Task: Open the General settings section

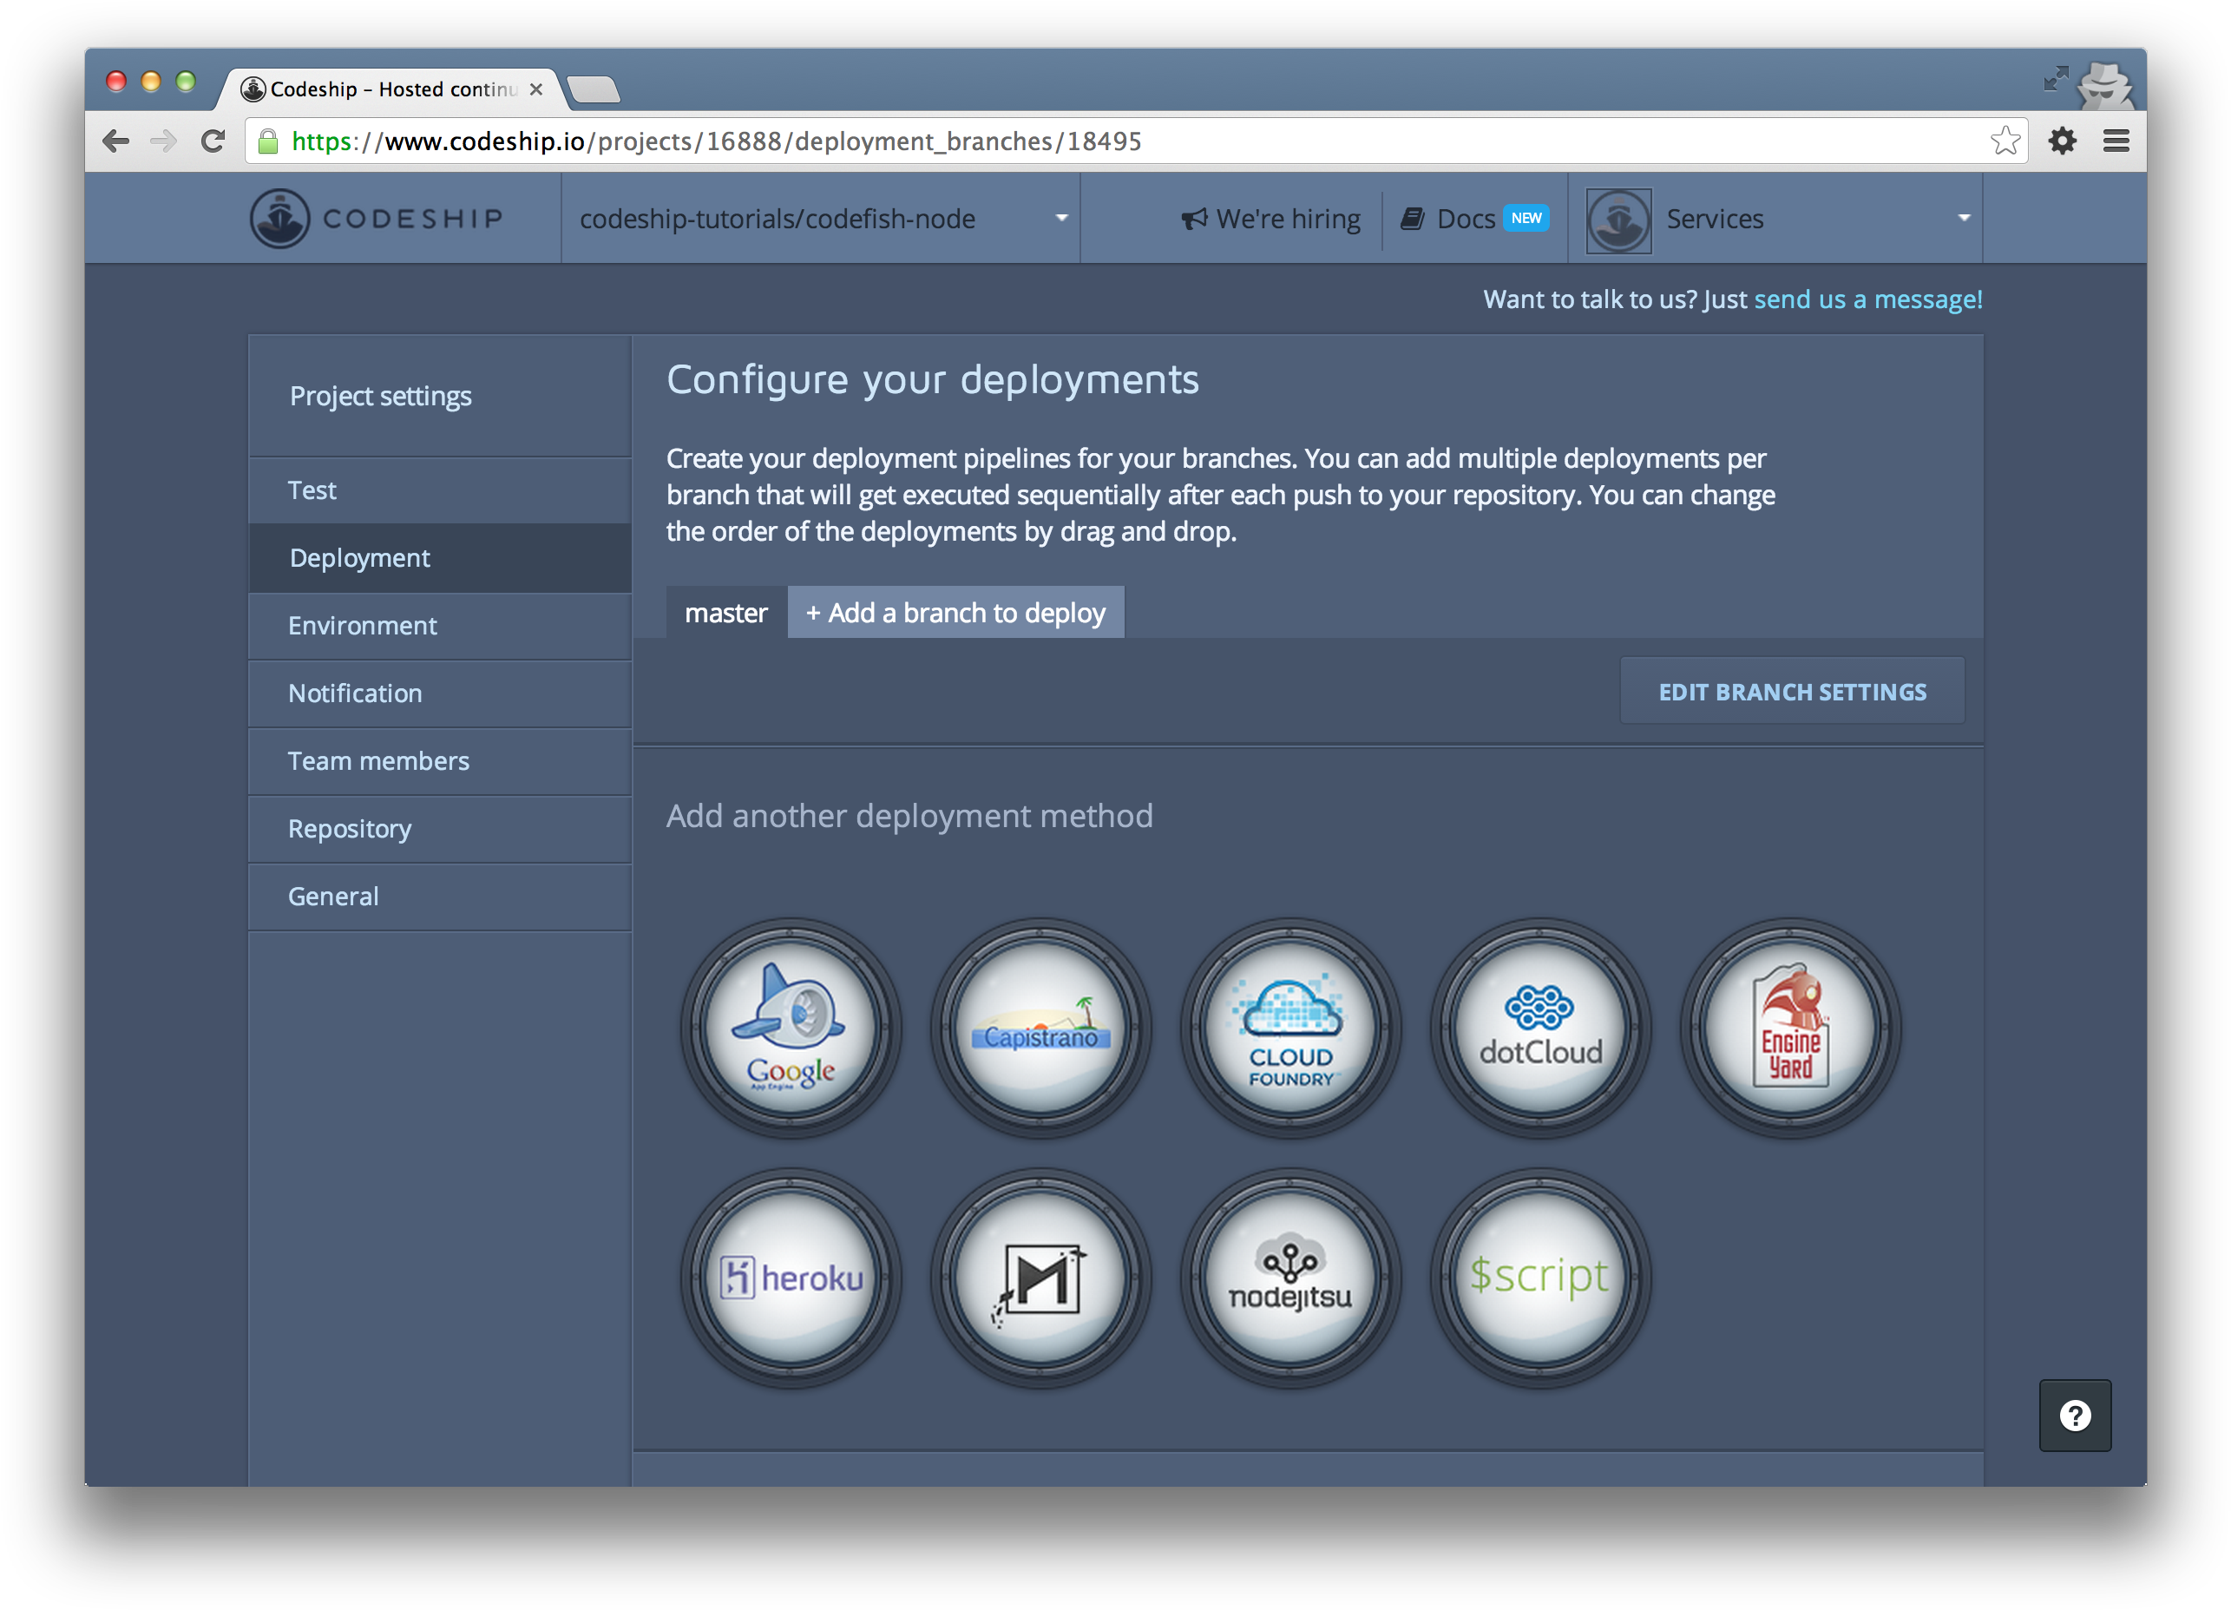Action: click(440, 897)
